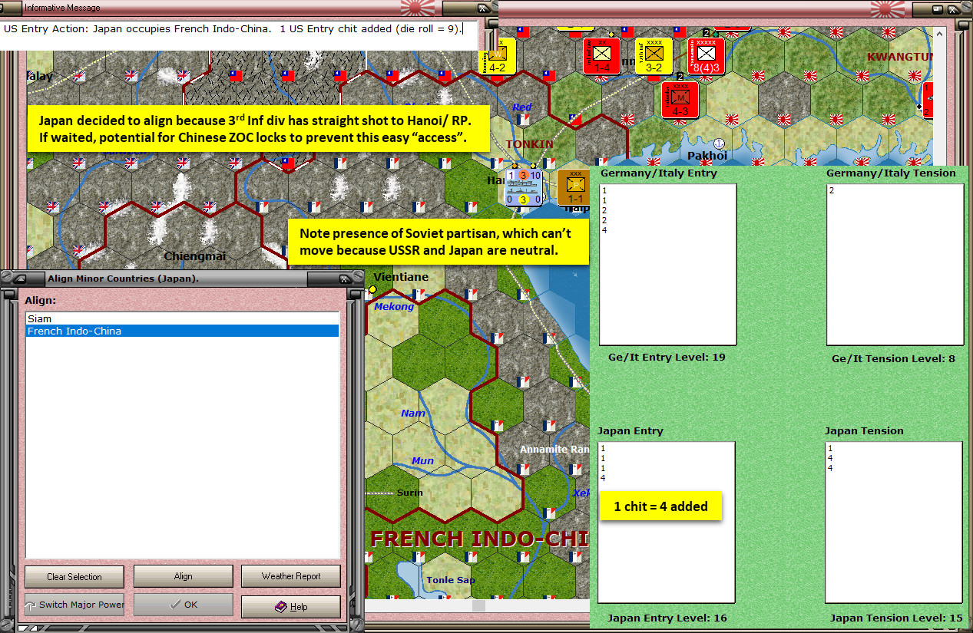Click the Surin town label on the map
This screenshot has height=633, width=973.
pyautogui.click(x=410, y=493)
